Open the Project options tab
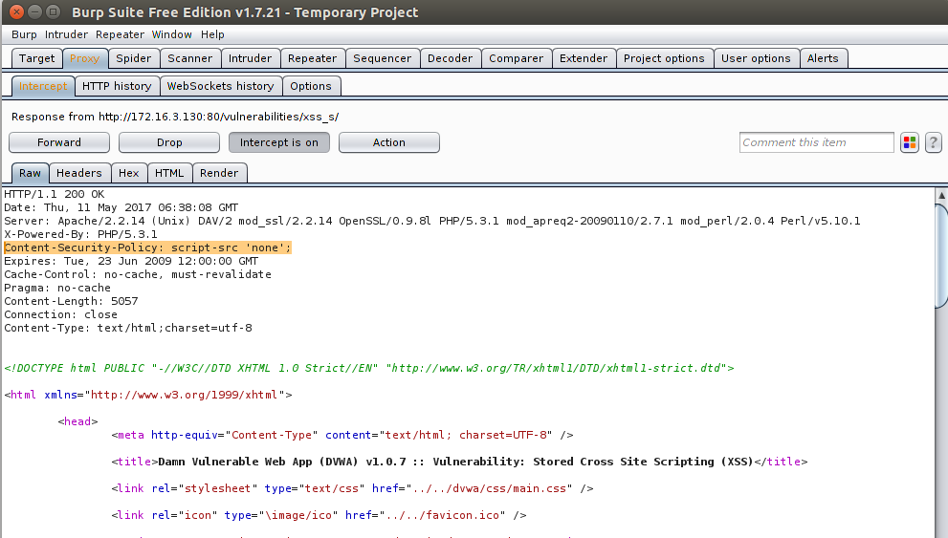Viewport: 948px width, 538px height. coord(664,58)
